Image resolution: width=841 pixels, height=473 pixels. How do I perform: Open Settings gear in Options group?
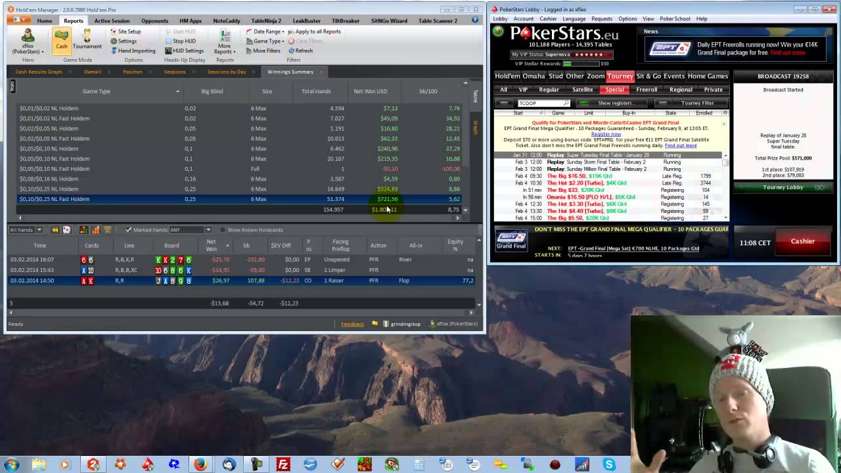[x=123, y=41]
